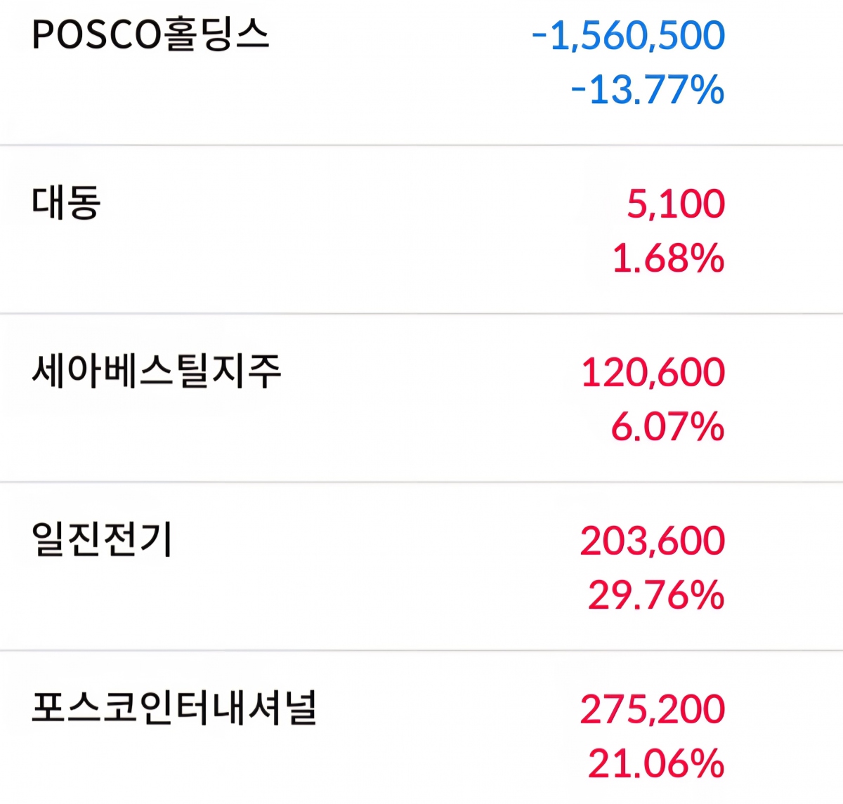The image size is (843, 804).
Task: Tap the 포스코인터내셔널 stock name
Action: pos(174,709)
